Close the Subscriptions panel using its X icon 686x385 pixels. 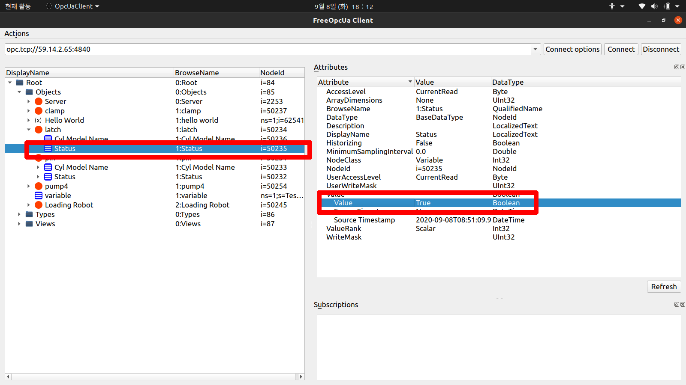coord(683,305)
